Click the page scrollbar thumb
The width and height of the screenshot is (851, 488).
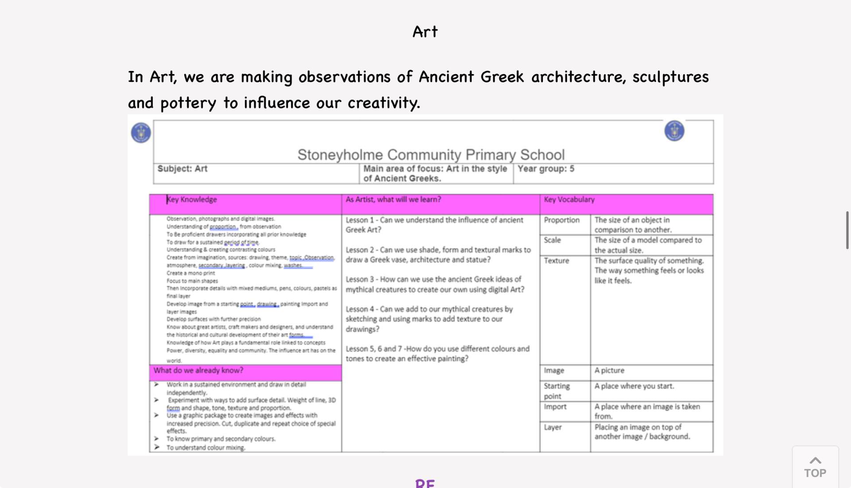pyautogui.click(x=847, y=230)
